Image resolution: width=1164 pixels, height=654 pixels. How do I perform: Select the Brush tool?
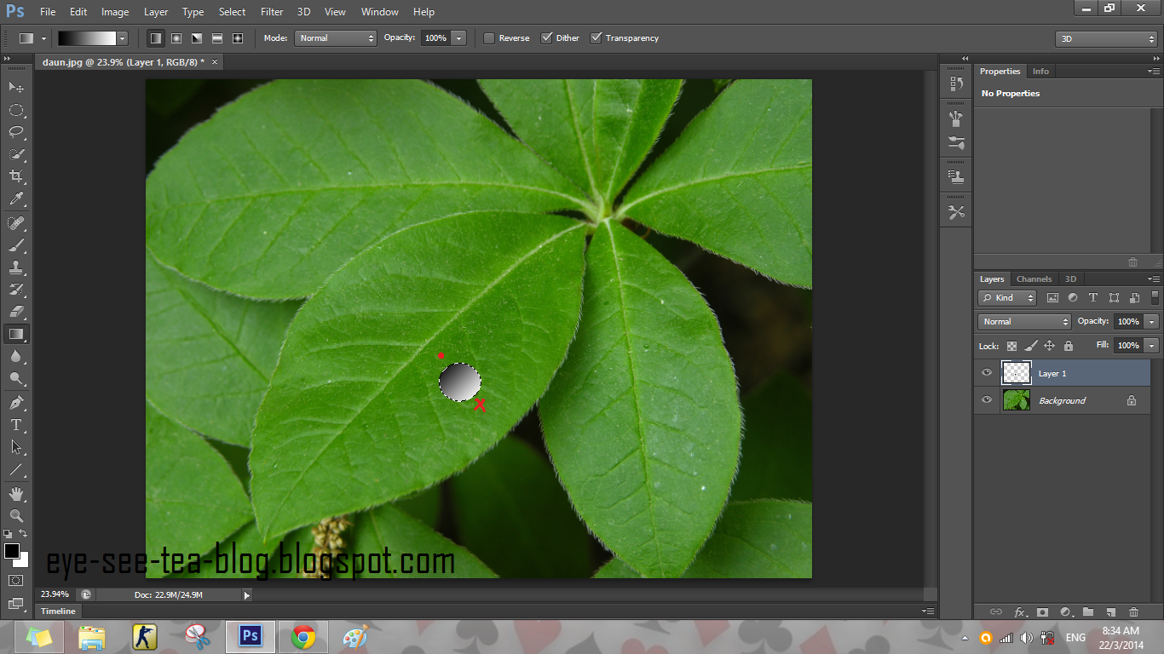[16, 245]
